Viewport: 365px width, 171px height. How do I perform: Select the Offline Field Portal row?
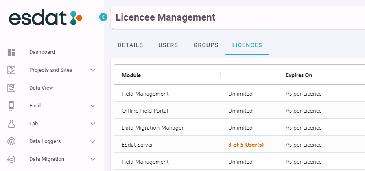(x=240, y=111)
